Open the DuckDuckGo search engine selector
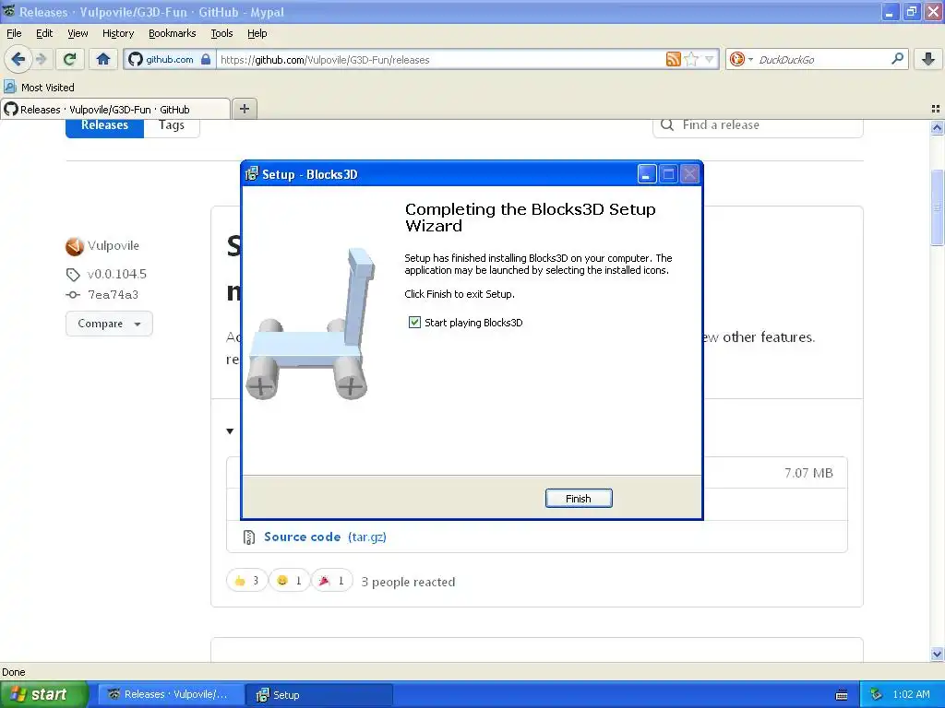 click(741, 59)
